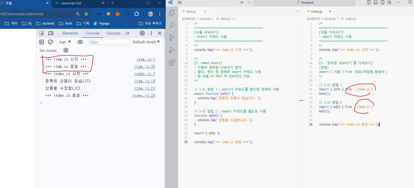The image size is (414, 188).
Task: Open the backend bookmark folder
Action: pyautogui.click(x=45, y=24)
